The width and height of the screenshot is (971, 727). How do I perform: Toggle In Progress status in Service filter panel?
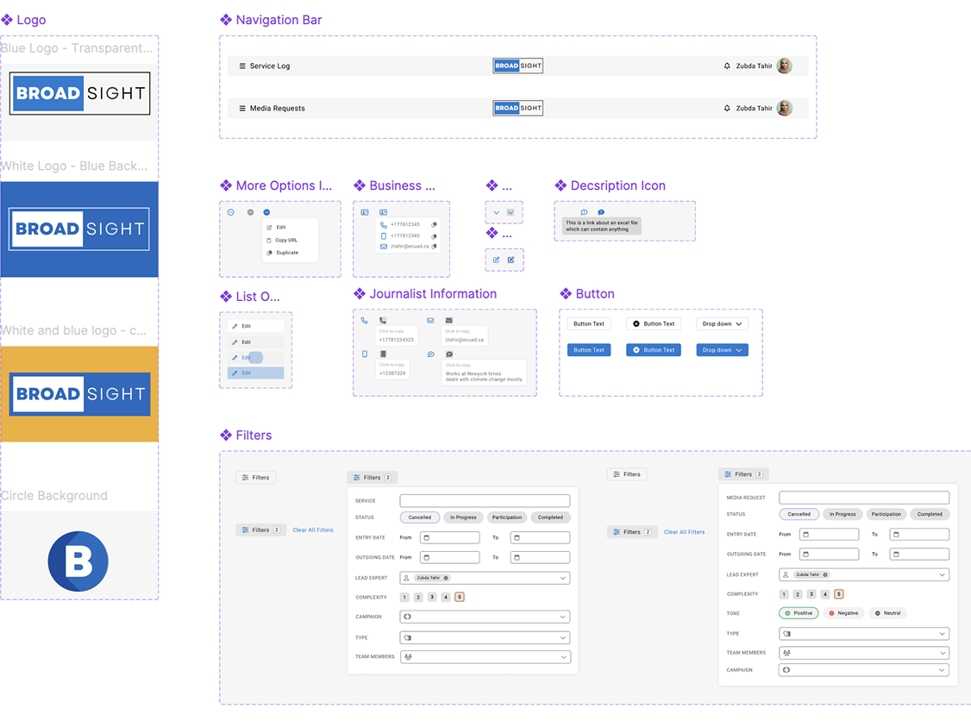point(463,517)
